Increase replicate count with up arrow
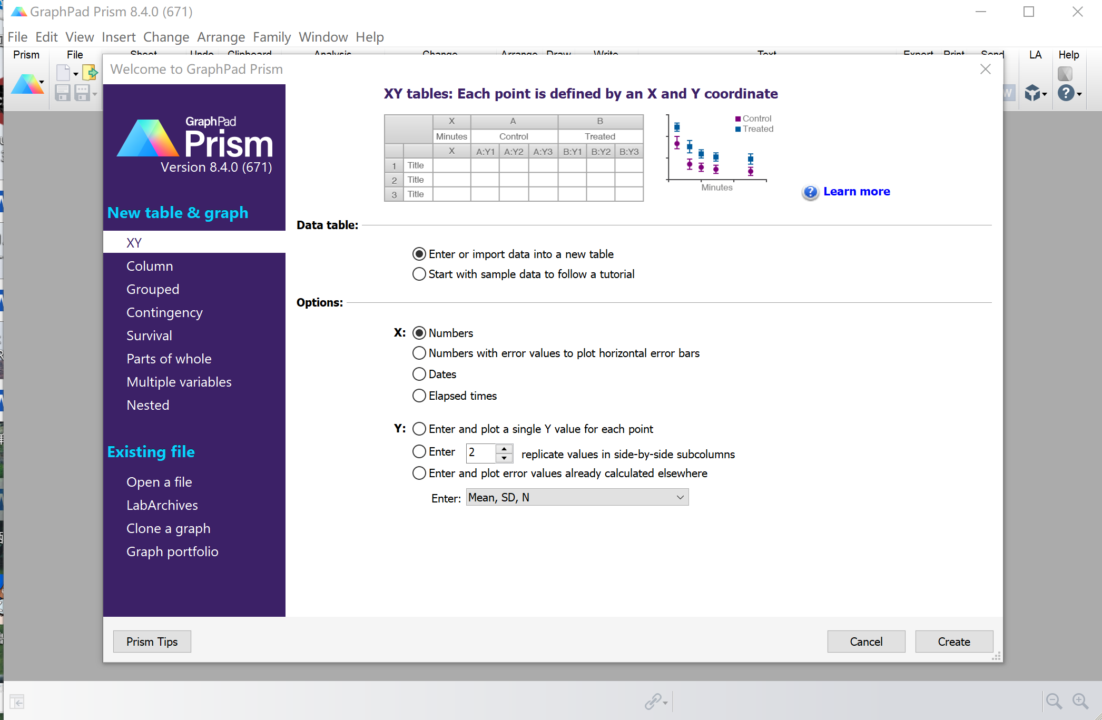The image size is (1102, 720). (504, 449)
